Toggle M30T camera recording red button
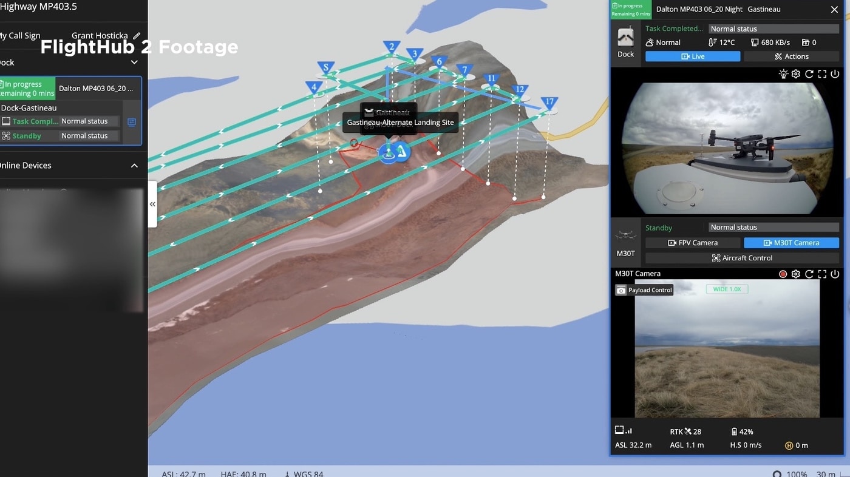 (x=783, y=274)
